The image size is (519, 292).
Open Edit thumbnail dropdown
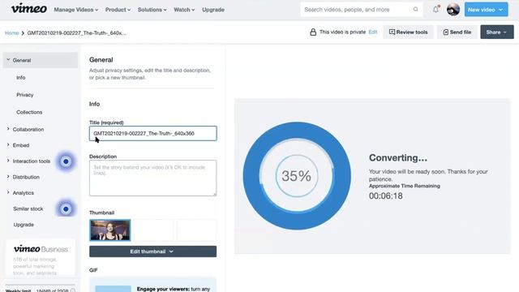coord(152,251)
